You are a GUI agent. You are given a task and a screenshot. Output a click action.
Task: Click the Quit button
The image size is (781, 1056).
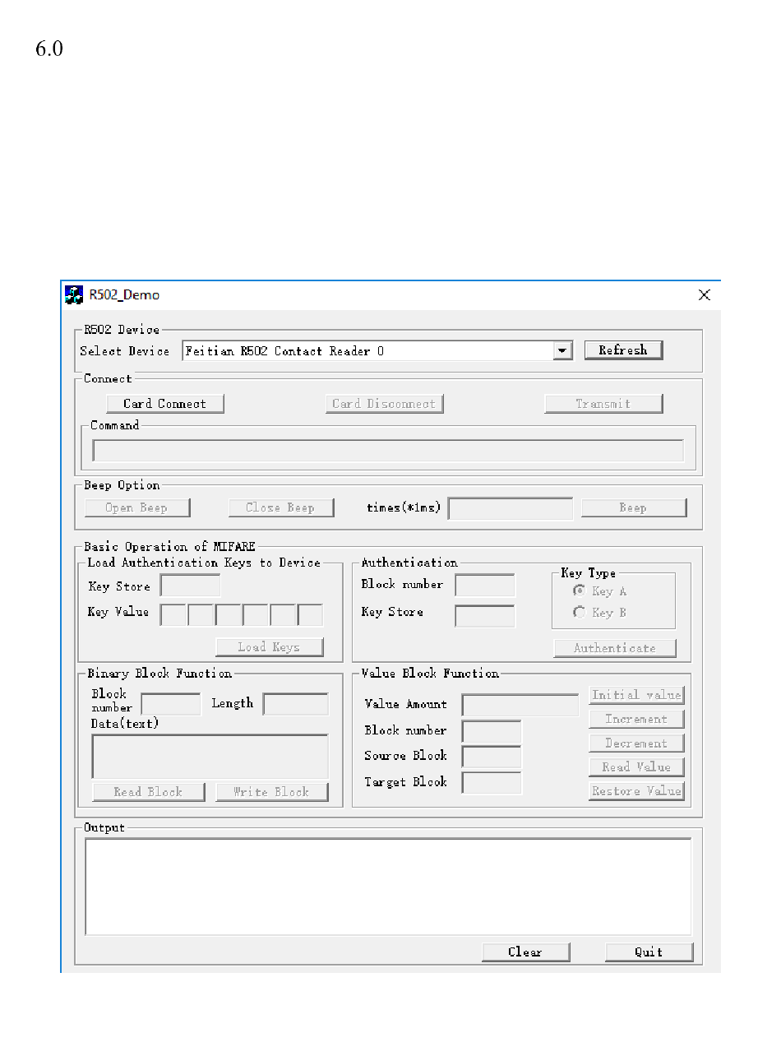pos(649,952)
